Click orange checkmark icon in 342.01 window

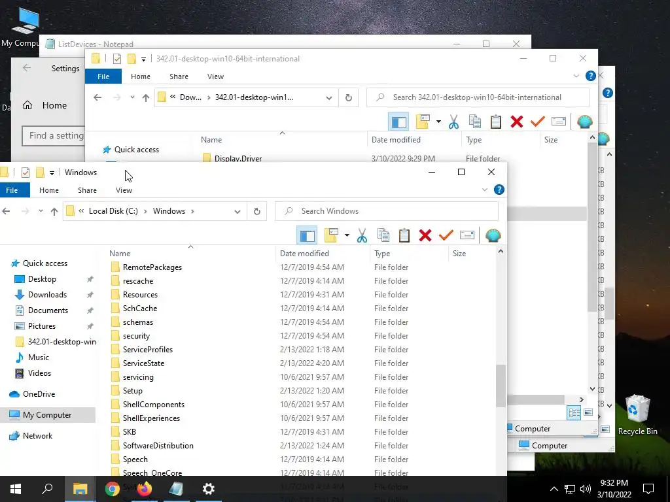click(538, 122)
